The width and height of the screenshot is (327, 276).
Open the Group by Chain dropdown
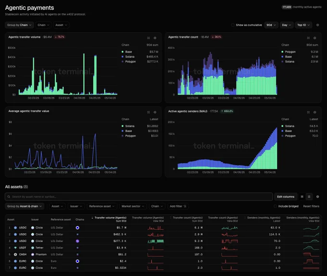tap(19, 25)
